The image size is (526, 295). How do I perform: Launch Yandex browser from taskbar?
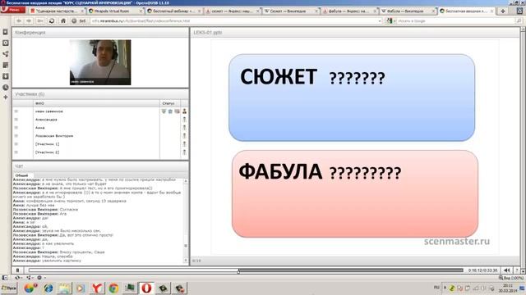pos(97,288)
